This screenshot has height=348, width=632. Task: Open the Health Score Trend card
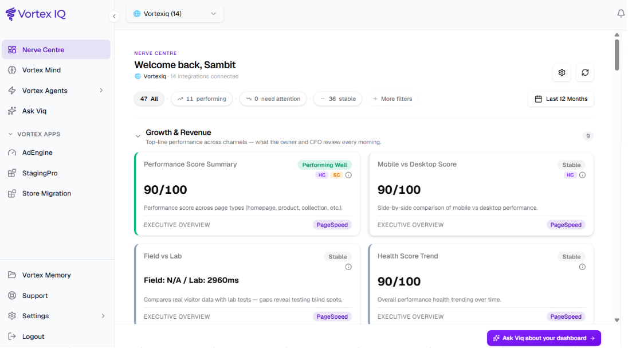pos(481,284)
